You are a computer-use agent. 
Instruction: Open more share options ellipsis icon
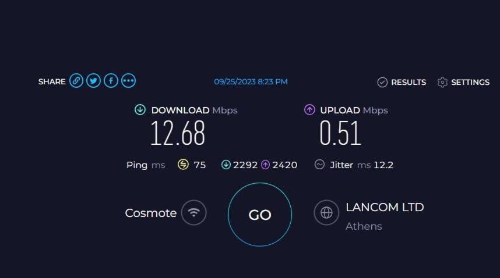[x=129, y=81]
